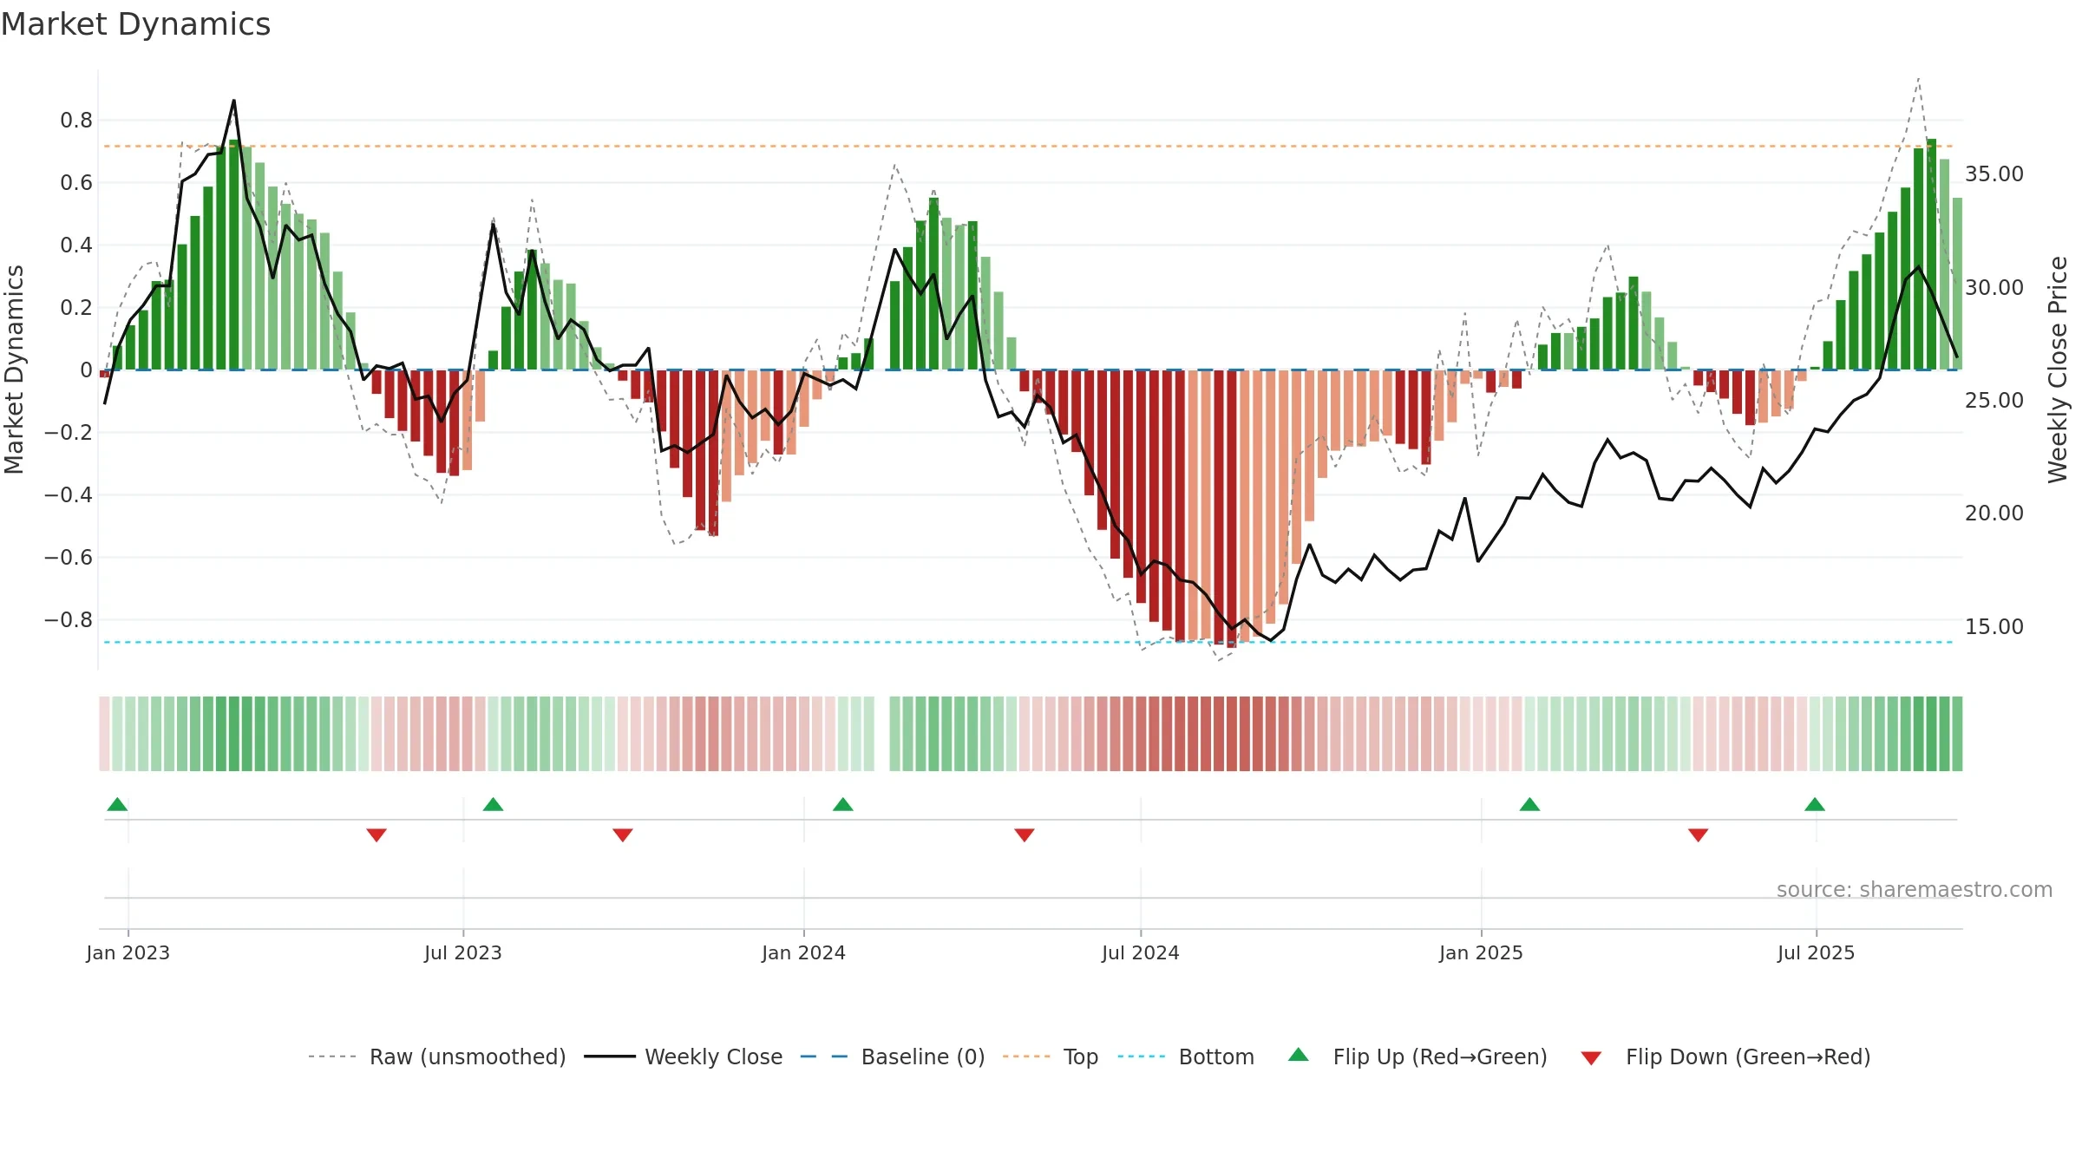Click the red triangle icon in the legend
This screenshot has width=2082, height=1171.
[1591, 1058]
